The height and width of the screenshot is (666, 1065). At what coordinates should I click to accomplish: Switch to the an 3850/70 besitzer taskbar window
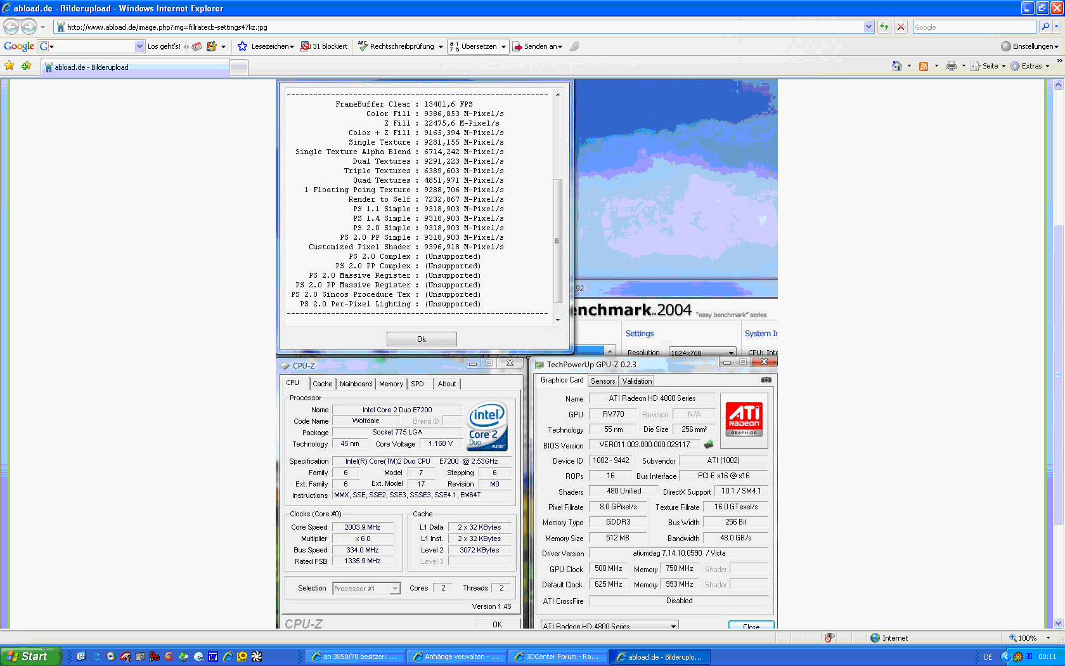[355, 656]
